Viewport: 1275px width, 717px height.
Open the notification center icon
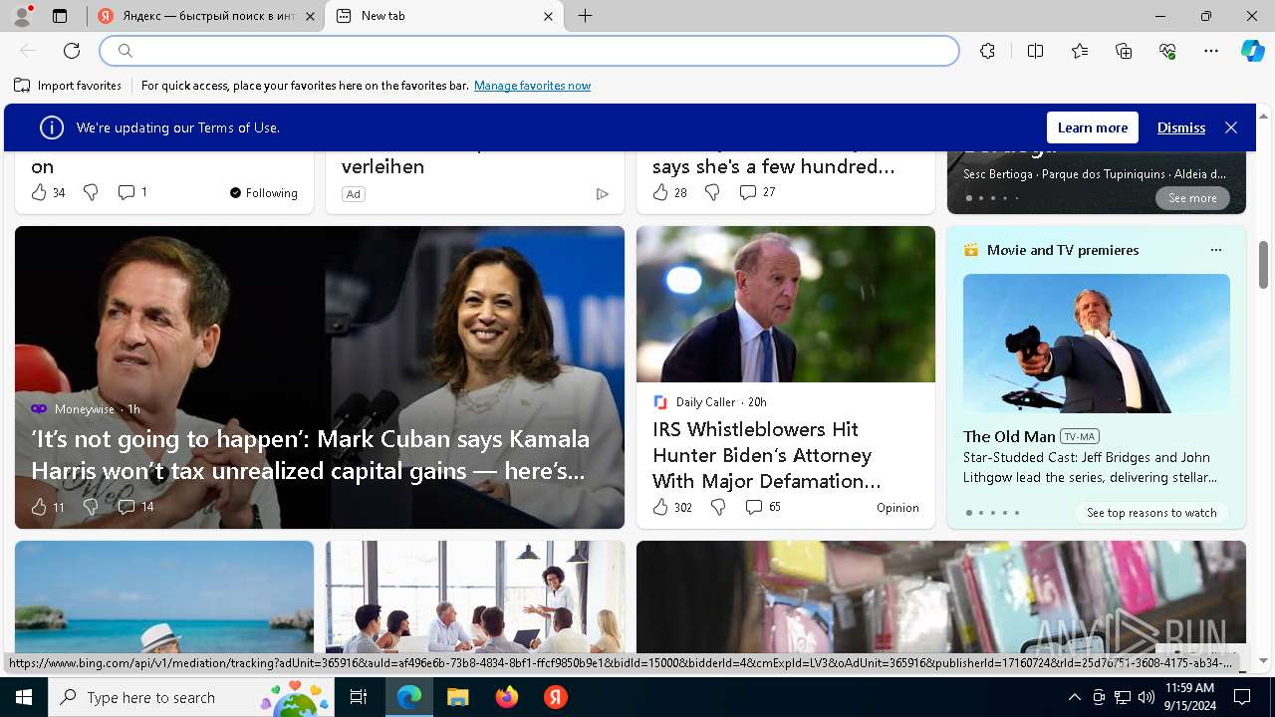point(1242,697)
